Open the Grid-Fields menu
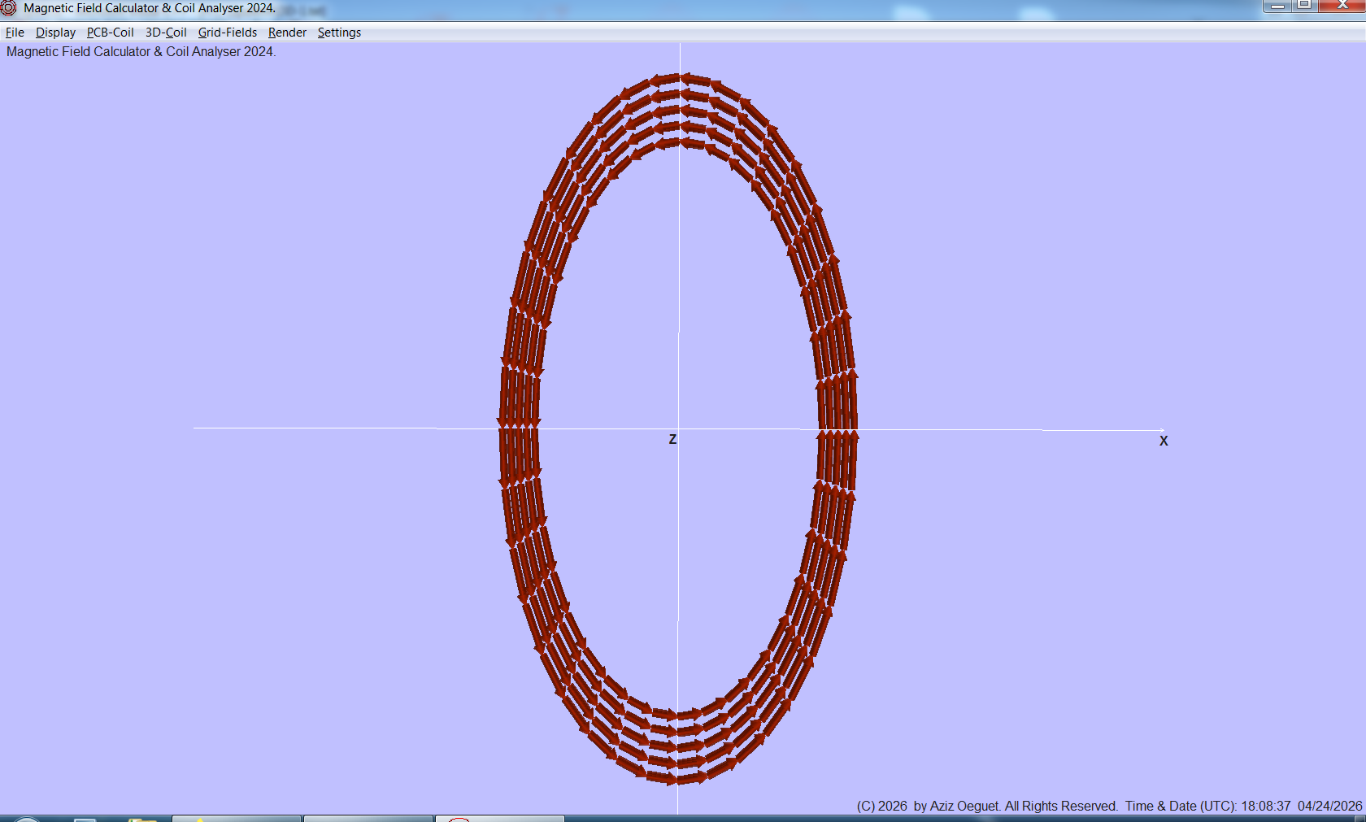 [228, 33]
